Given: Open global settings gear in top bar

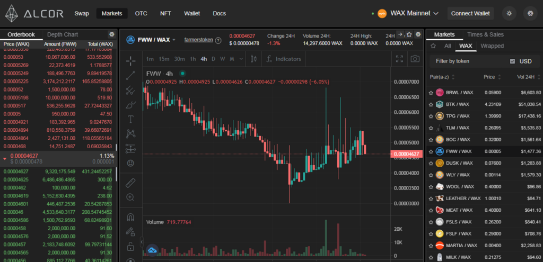Looking at the screenshot, I should 530,13.
